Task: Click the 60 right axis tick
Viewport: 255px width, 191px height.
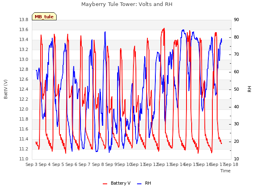Action: 236,72
